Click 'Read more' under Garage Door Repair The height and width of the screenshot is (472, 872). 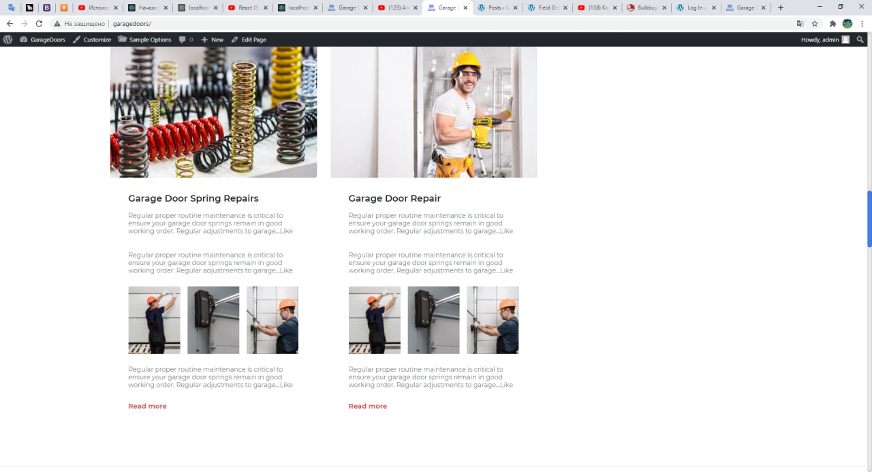click(367, 406)
